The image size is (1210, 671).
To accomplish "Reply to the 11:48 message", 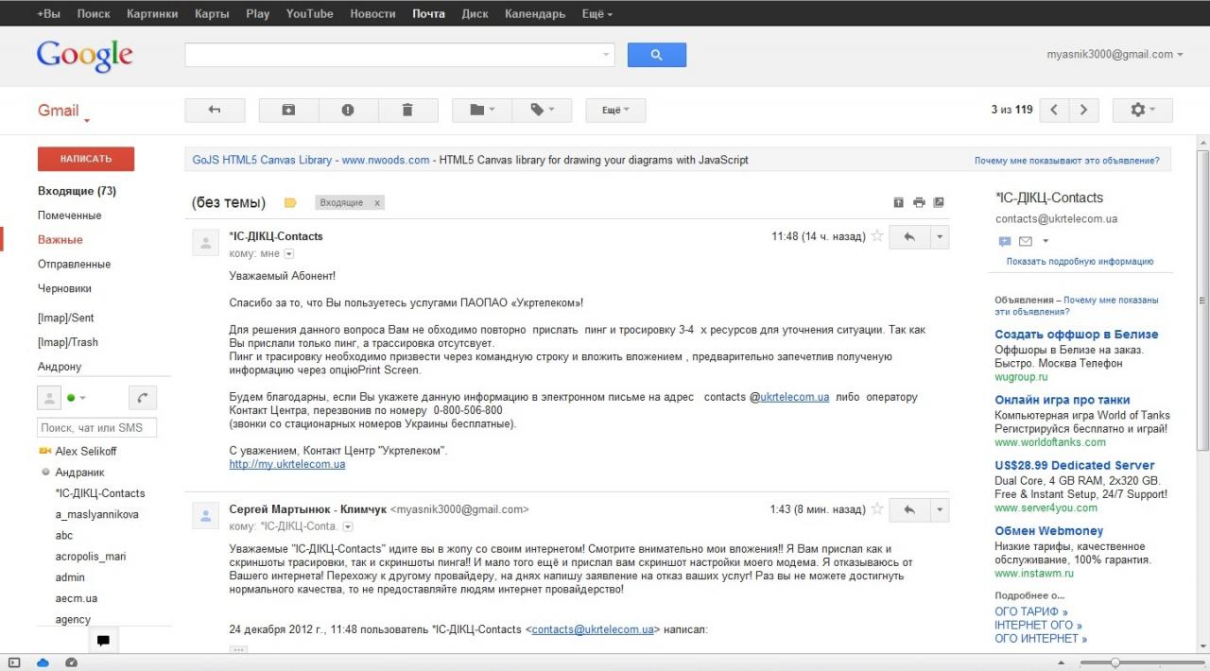I will [x=909, y=236].
